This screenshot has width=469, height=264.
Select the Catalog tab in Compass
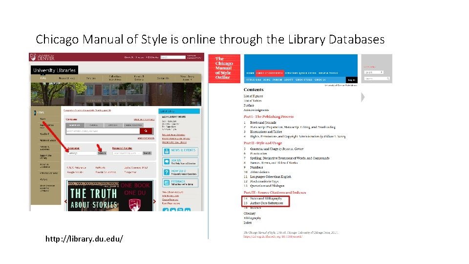[x=94, y=125]
